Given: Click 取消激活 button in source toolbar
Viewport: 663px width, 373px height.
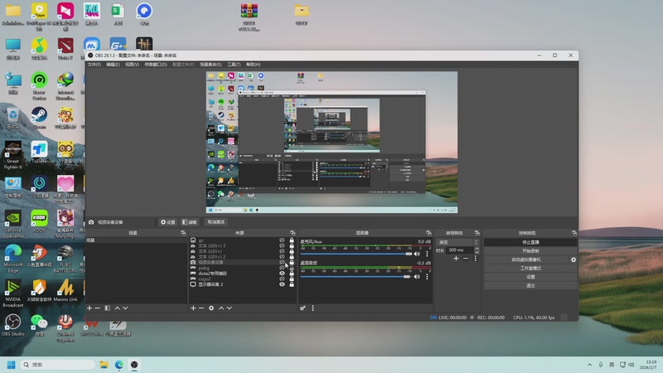Looking at the screenshot, I should (216, 222).
